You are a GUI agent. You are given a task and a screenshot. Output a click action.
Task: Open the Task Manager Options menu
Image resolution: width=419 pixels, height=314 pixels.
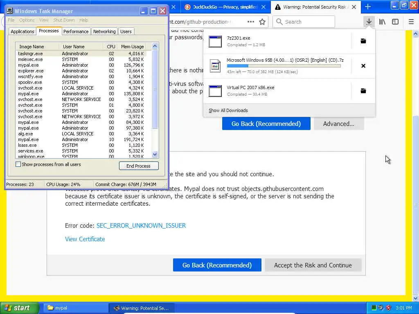[27, 20]
